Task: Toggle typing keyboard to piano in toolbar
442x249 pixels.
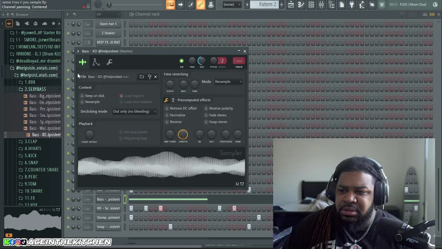Action: point(170,4)
